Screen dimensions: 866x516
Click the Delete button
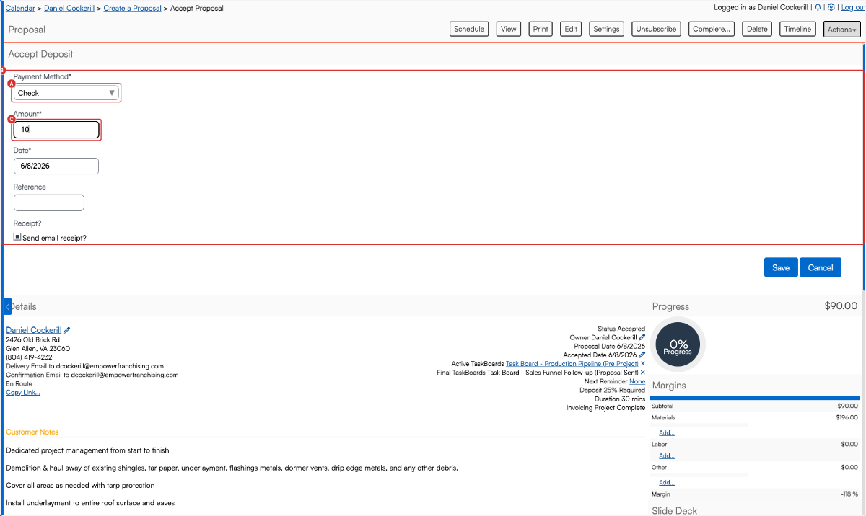757,29
